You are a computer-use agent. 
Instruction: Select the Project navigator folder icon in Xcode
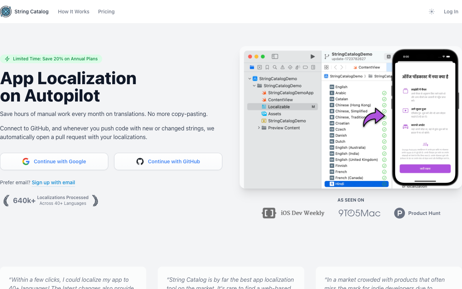[252, 67]
